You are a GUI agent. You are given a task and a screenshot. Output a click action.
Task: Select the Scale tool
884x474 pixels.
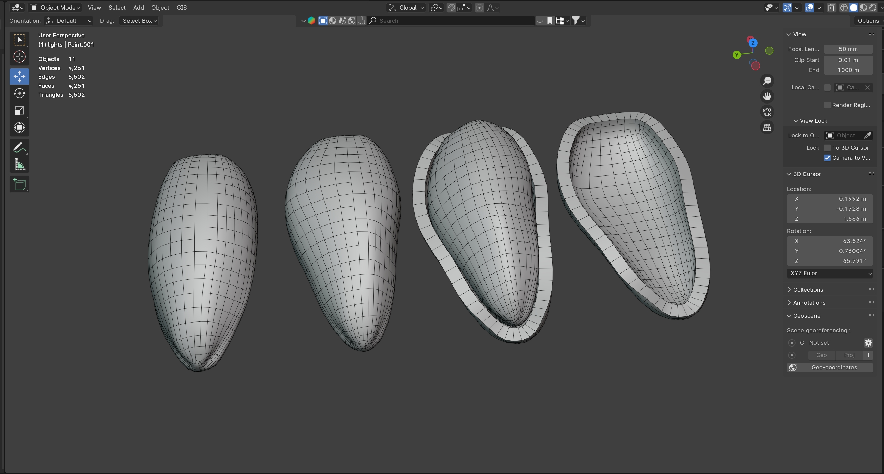pyautogui.click(x=19, y=110)
